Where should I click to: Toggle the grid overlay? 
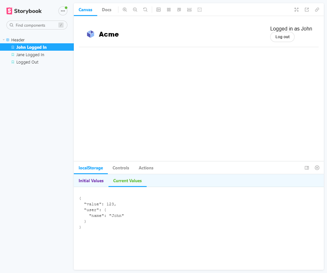point(169,10)
